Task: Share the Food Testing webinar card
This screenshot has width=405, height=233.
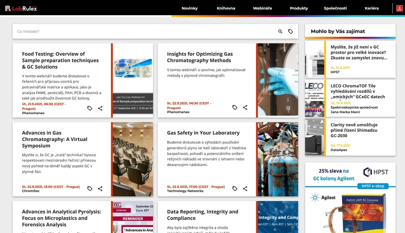Action: [100, 108]
